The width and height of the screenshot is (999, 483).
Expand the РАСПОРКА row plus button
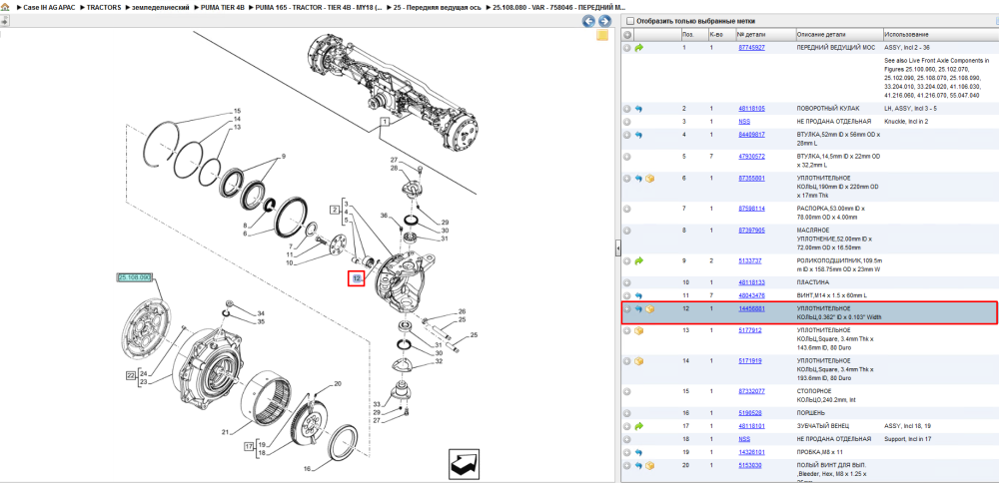coord(627,209)
